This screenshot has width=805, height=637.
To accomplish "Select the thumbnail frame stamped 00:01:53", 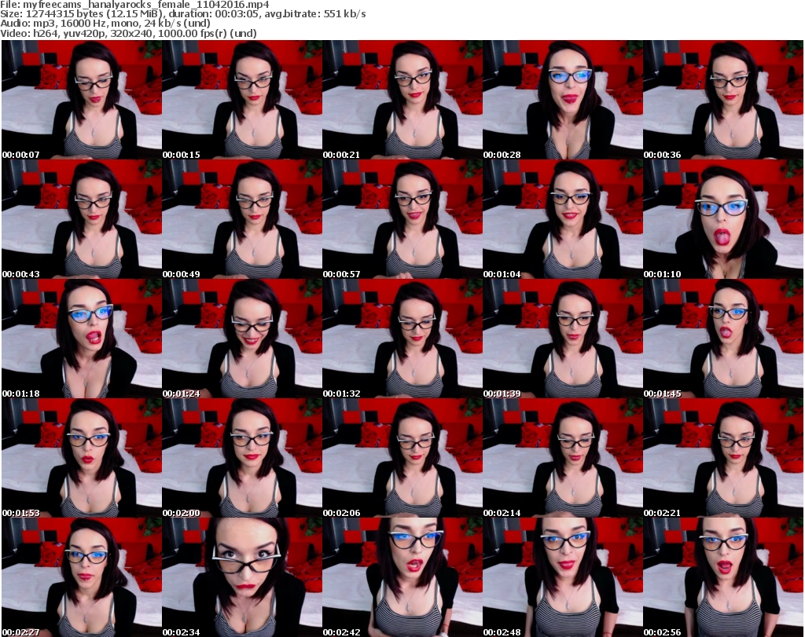I will tap(82, 458).
